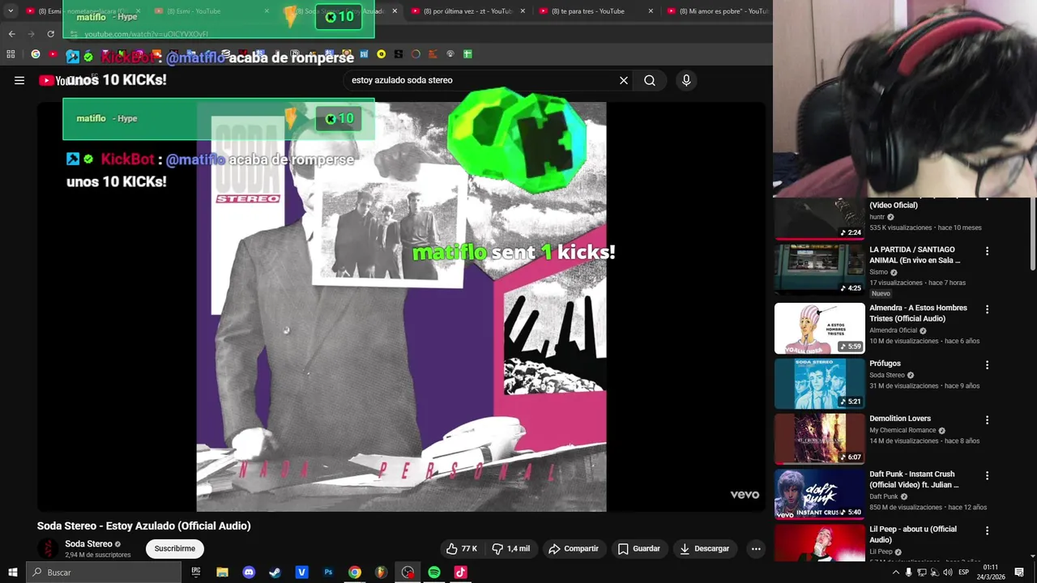Open options menu for Demolition Lovers

tap(987, 420)
